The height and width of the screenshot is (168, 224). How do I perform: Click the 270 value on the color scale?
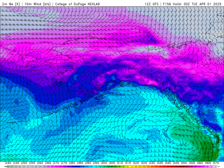[56, 163]
